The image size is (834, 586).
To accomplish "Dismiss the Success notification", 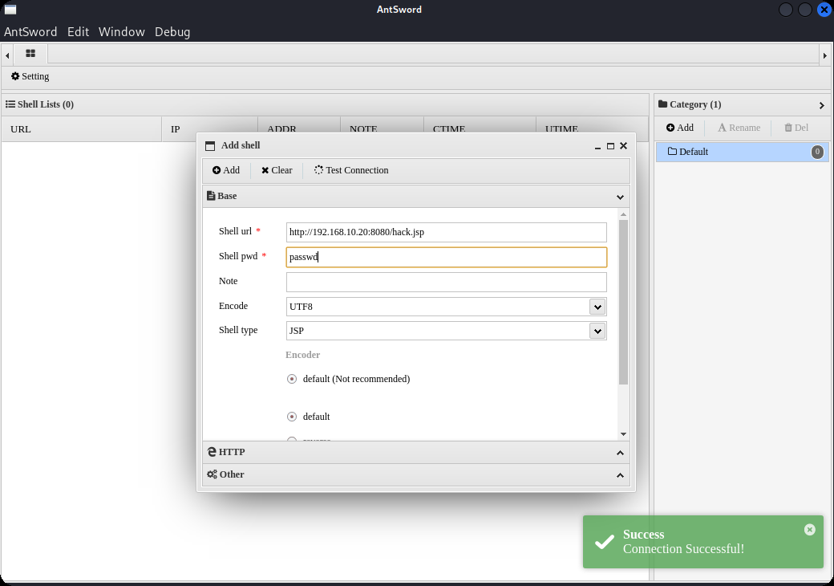I will coord(809,530).
